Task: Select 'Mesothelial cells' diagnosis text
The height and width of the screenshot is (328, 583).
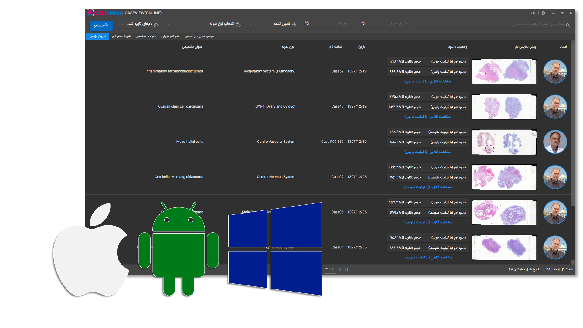Action: click(x=190, y=142)
